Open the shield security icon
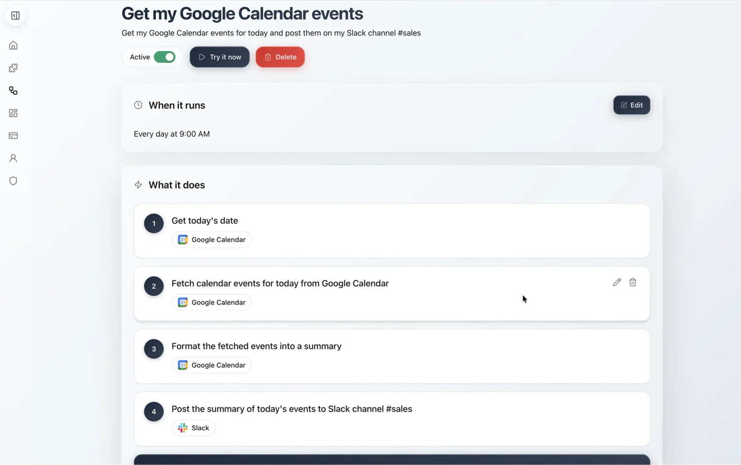 (x=13, y=181)
